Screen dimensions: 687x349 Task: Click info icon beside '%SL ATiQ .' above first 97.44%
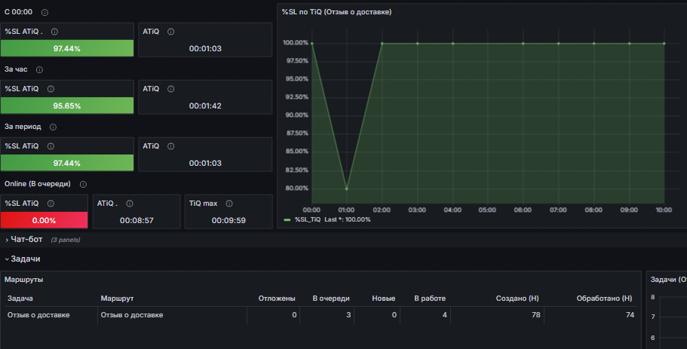[x=55, y=32]
